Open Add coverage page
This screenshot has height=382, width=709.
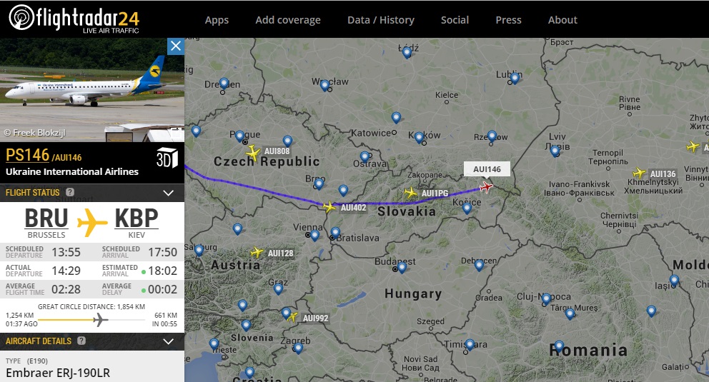pyautogui.click(x=288, y=20)
